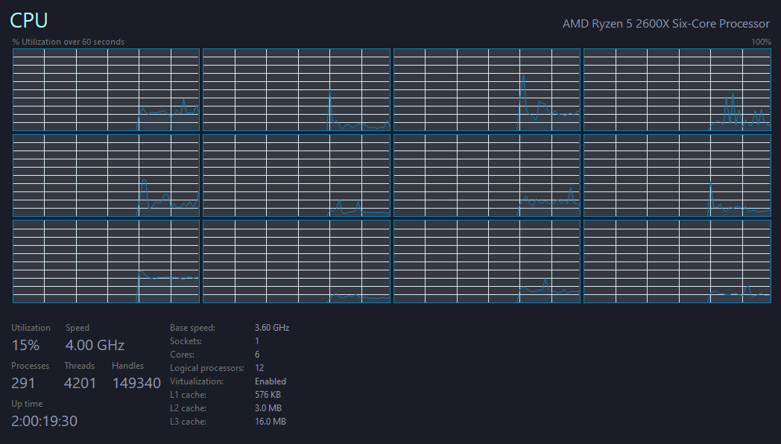Click the AMD Ryzen 5 2600X processor name
The width and height of the screenshot is (781, 444).
(x=666, y=24)
